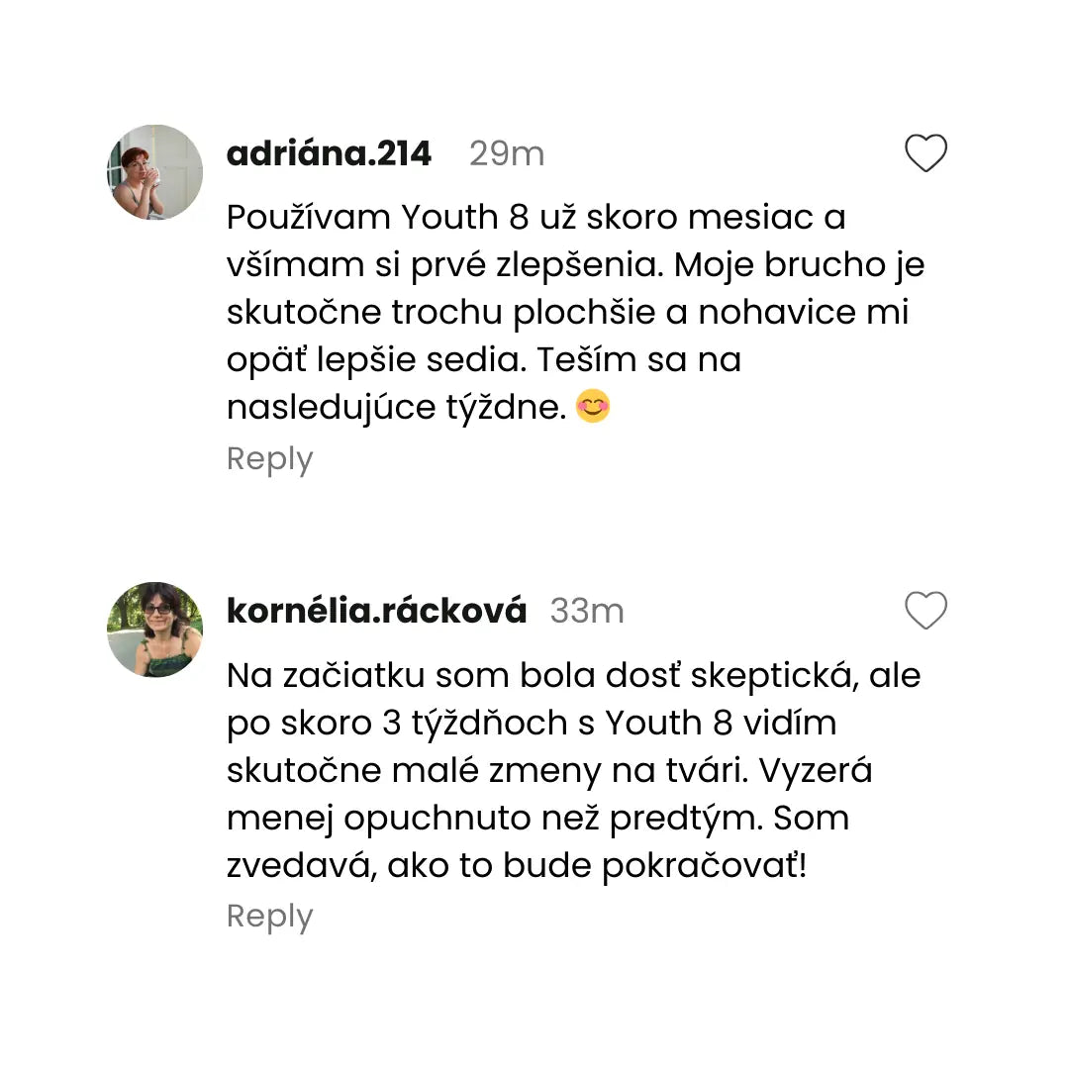This screenshot has width=1069, height=1069.
Task: Like adriána.214's comment with the heart
Action: pos(926,153)
